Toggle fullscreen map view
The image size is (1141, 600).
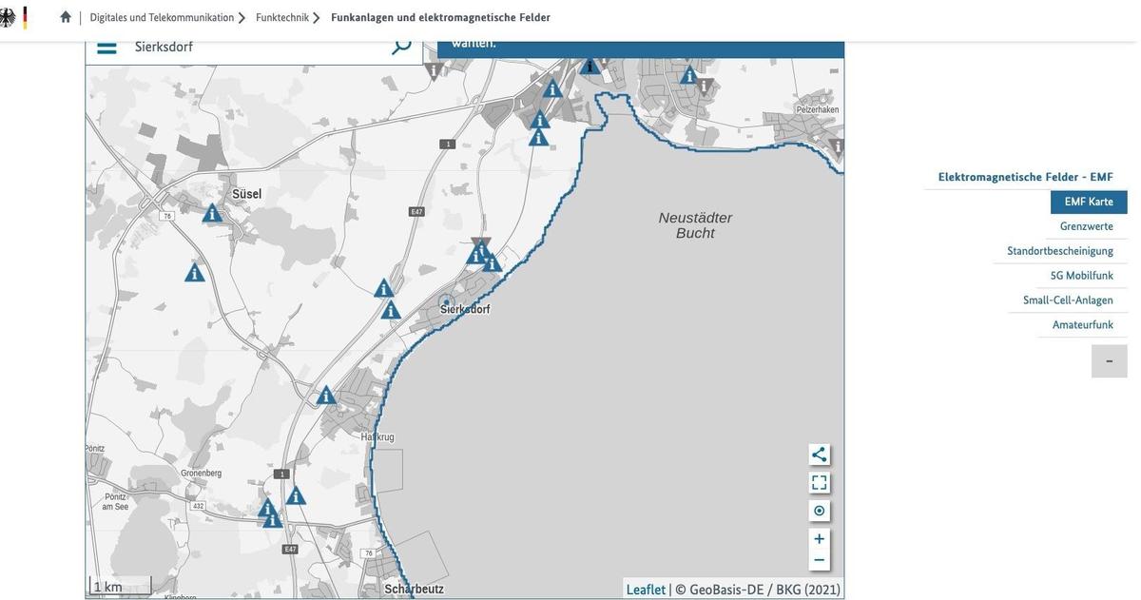[x=819, y=483]
